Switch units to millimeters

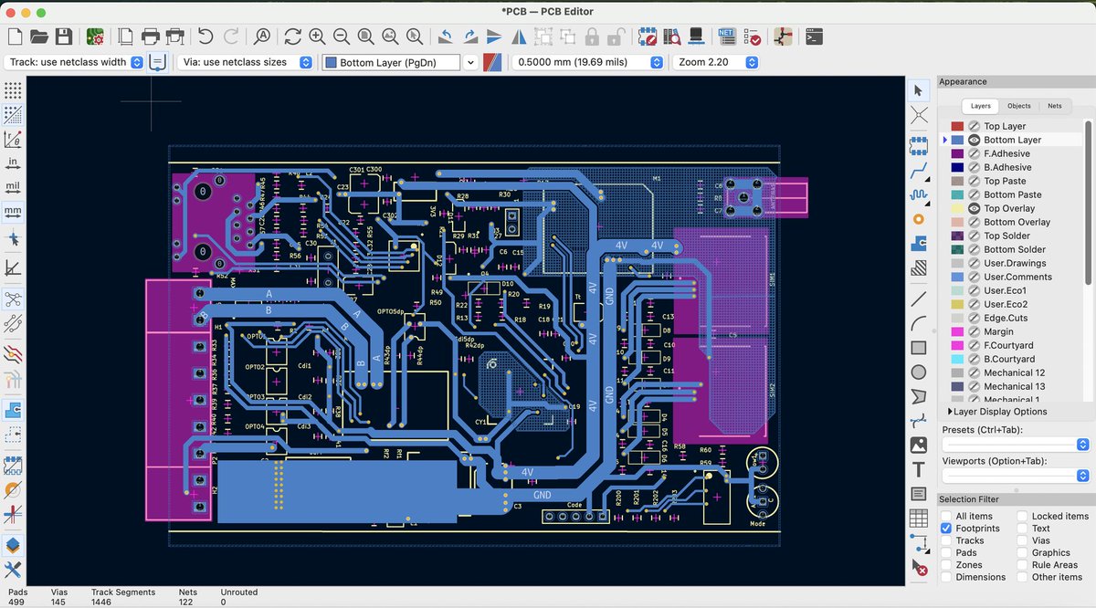pyautogui.click(x=11, y=211)
